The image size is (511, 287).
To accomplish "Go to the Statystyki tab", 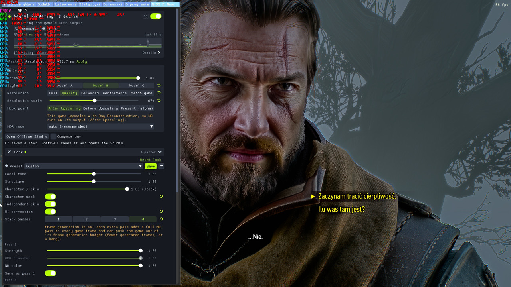I will pos(89,4).
